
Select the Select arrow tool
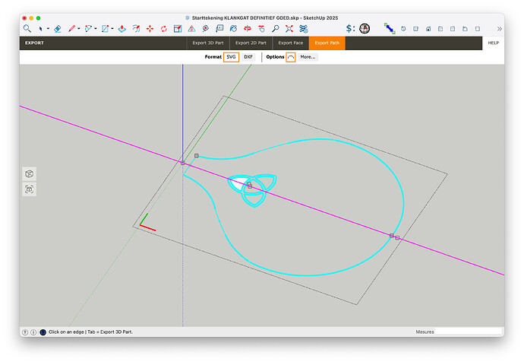click(40, 29)
